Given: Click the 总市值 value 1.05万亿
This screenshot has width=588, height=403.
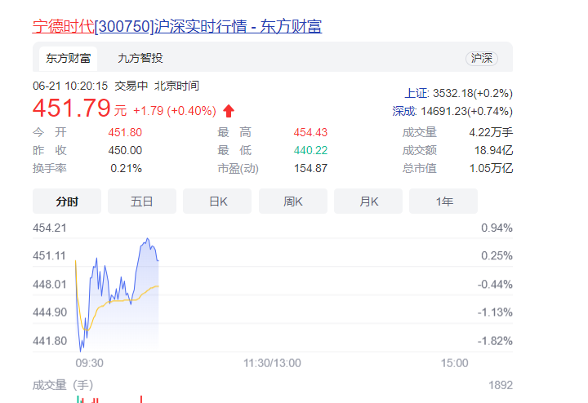Looking at the screenshot, I should 491,168.
